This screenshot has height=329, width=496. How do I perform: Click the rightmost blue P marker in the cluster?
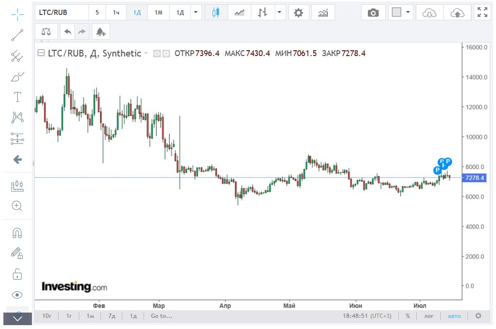point(448,161)
